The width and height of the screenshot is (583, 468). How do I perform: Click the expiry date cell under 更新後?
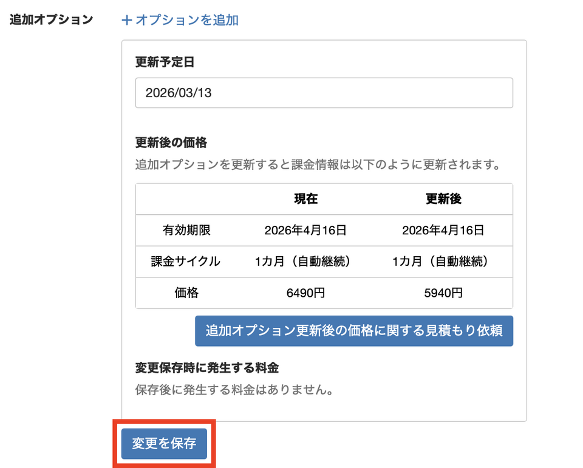click(443, 230)
